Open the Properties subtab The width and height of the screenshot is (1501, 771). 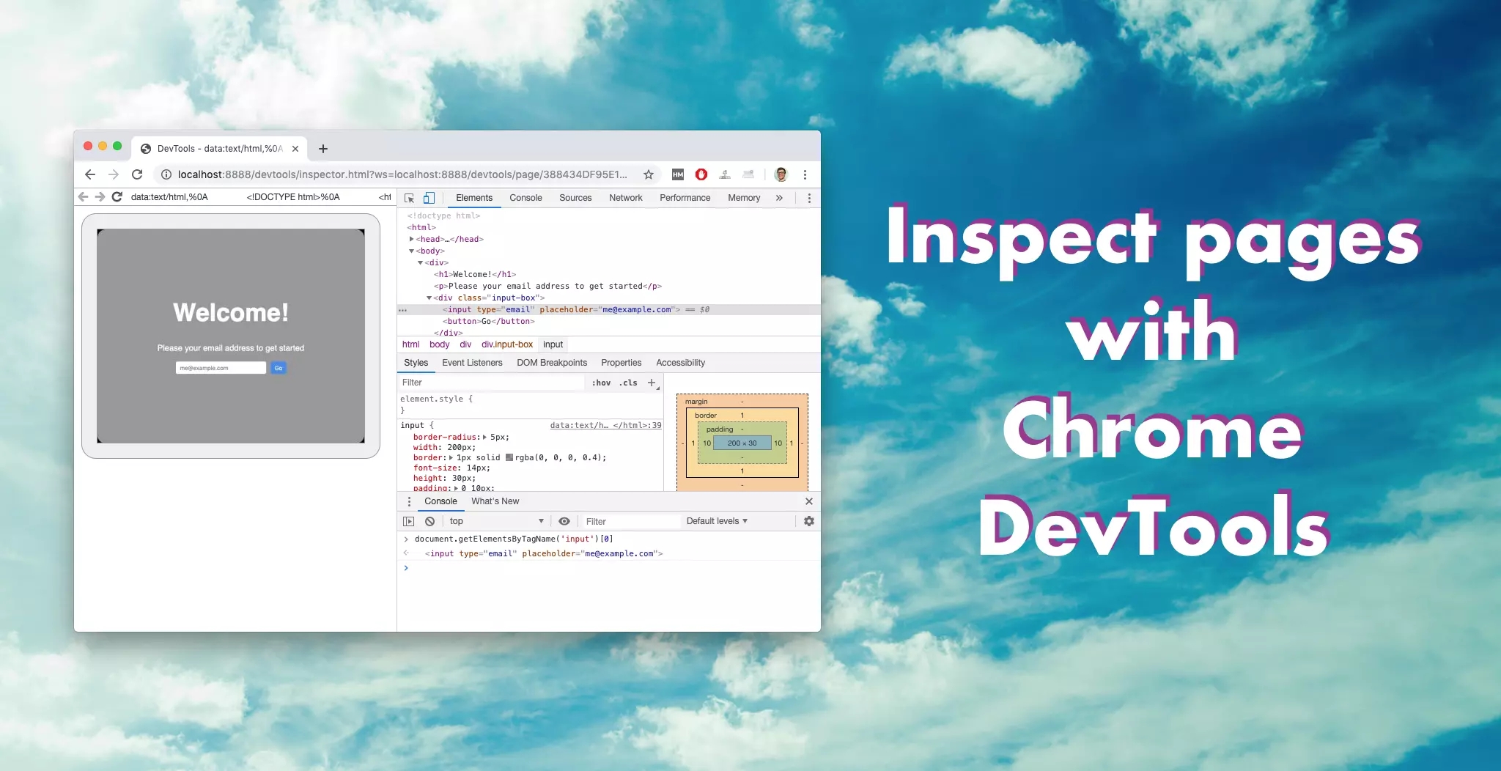click(621, 363)
